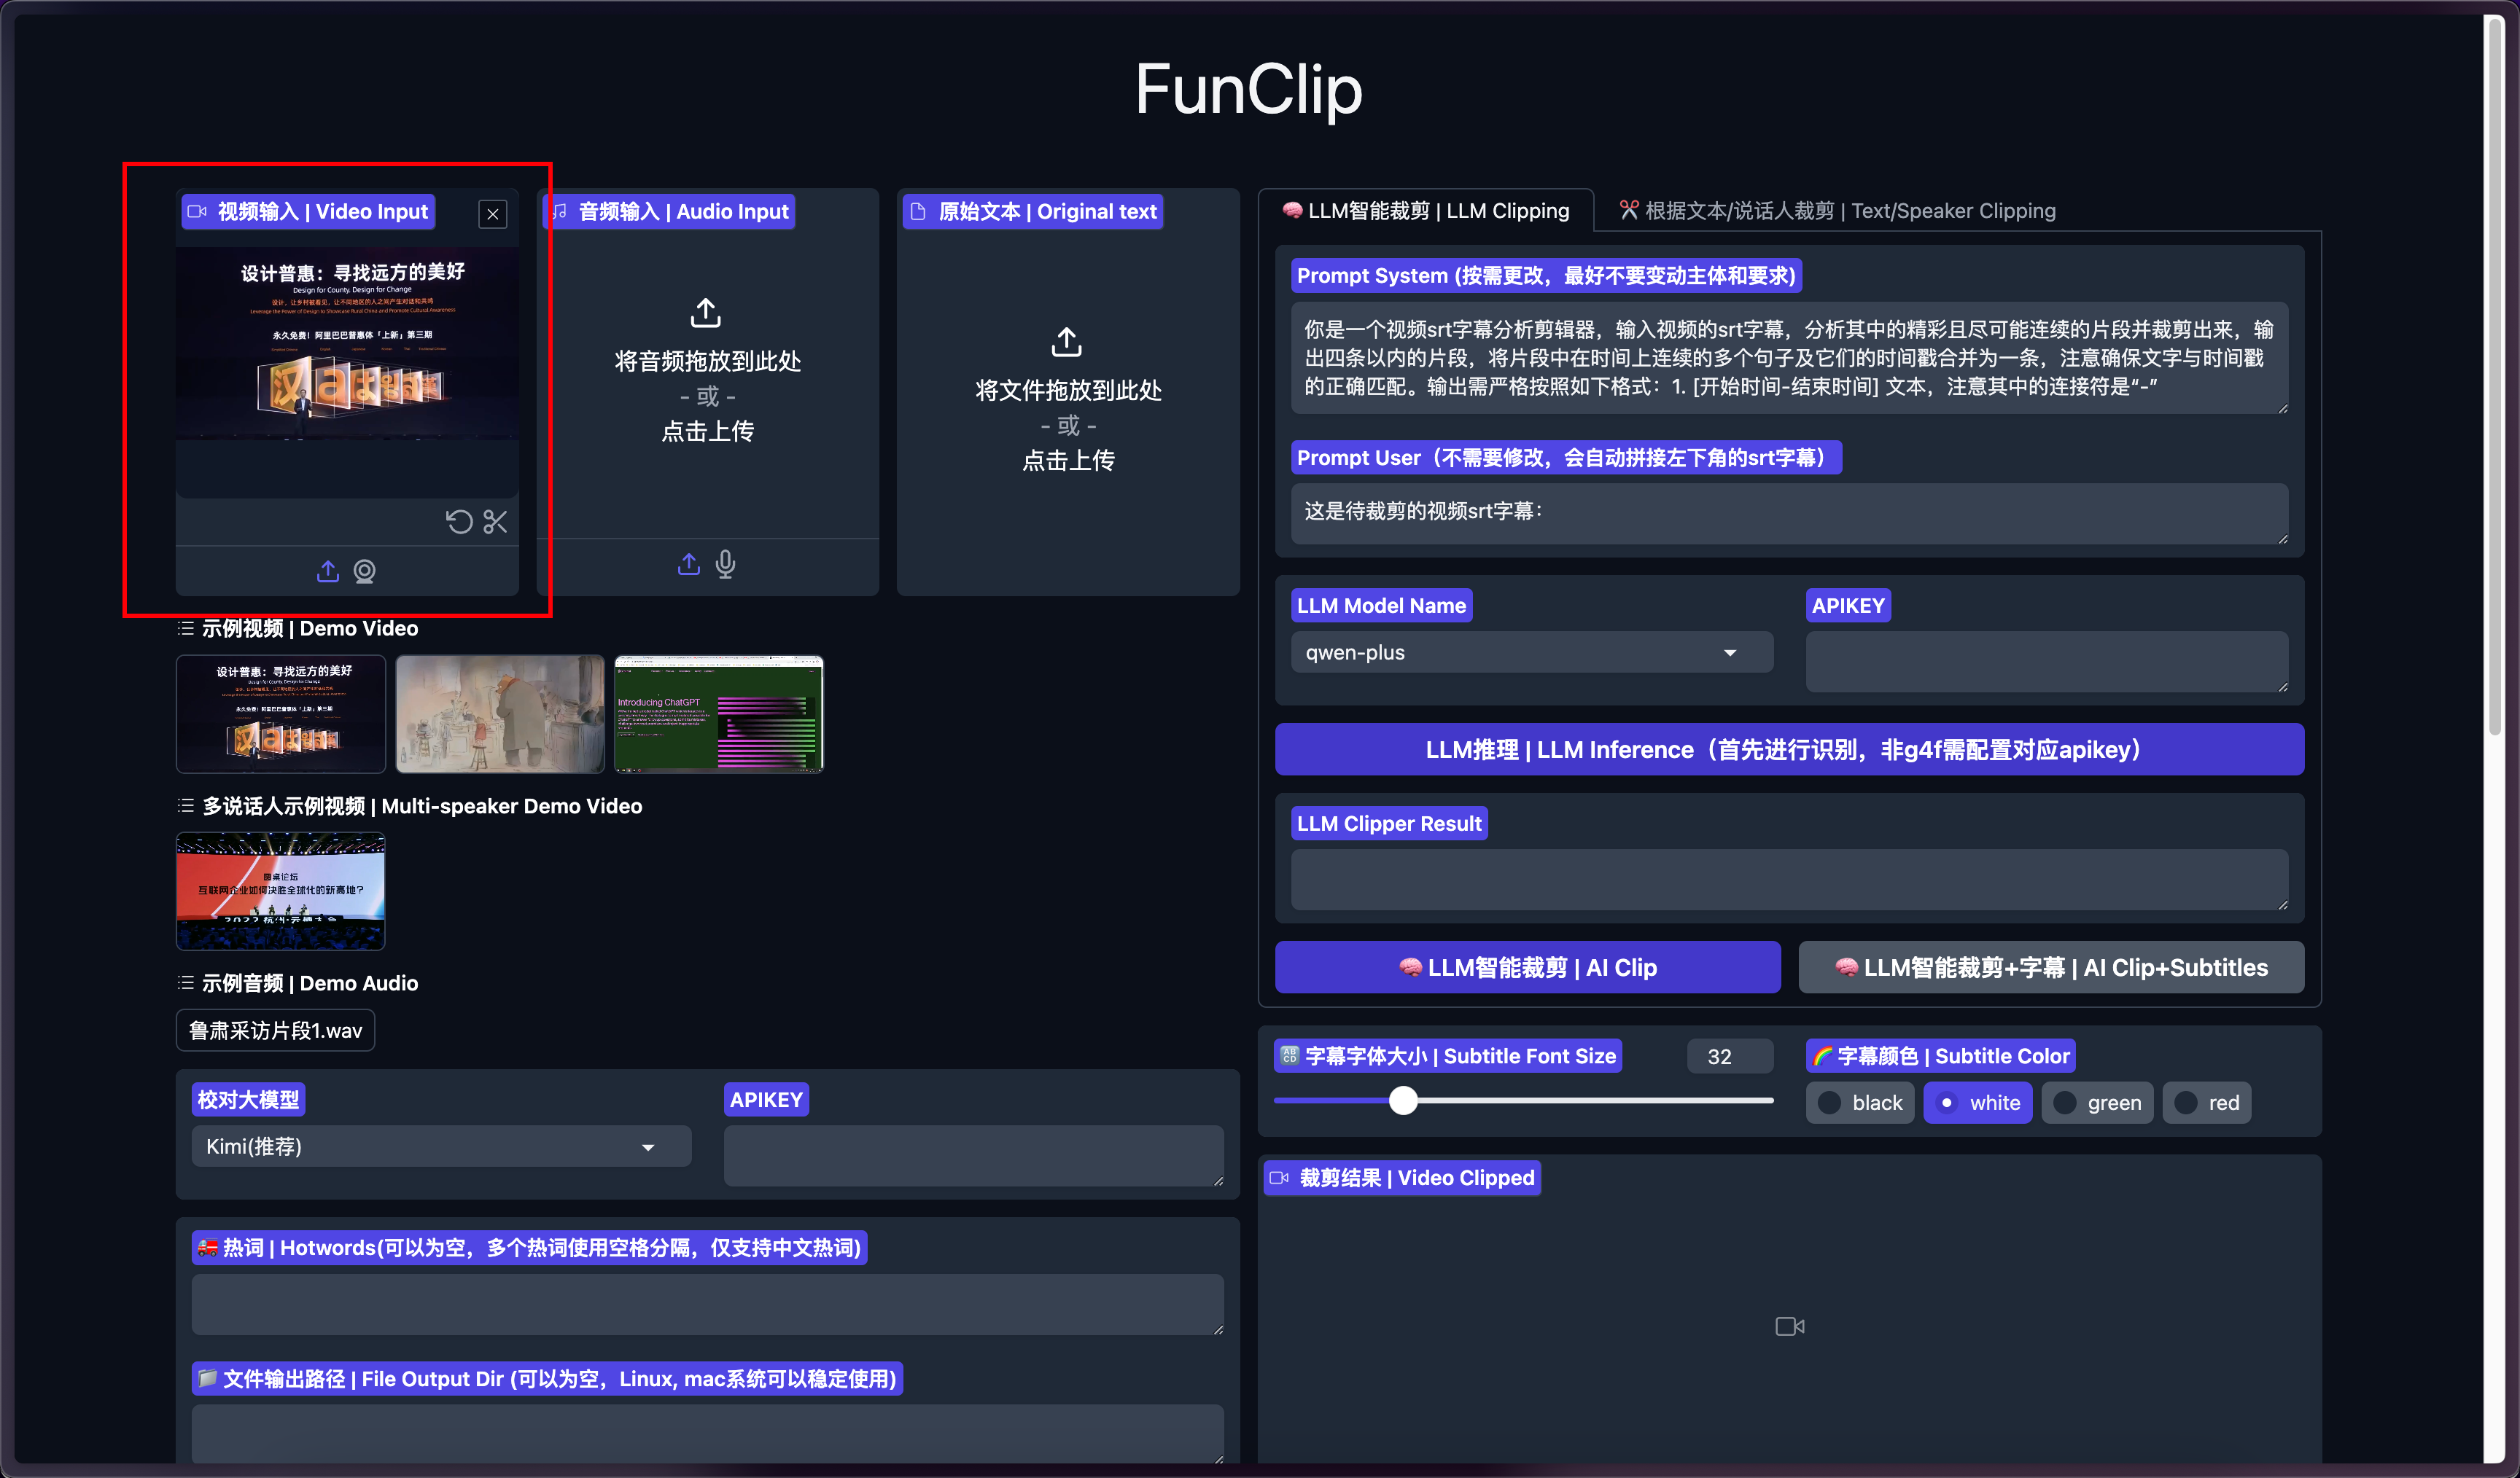Open the LLM Model Name dropdown

point(1531,652)
